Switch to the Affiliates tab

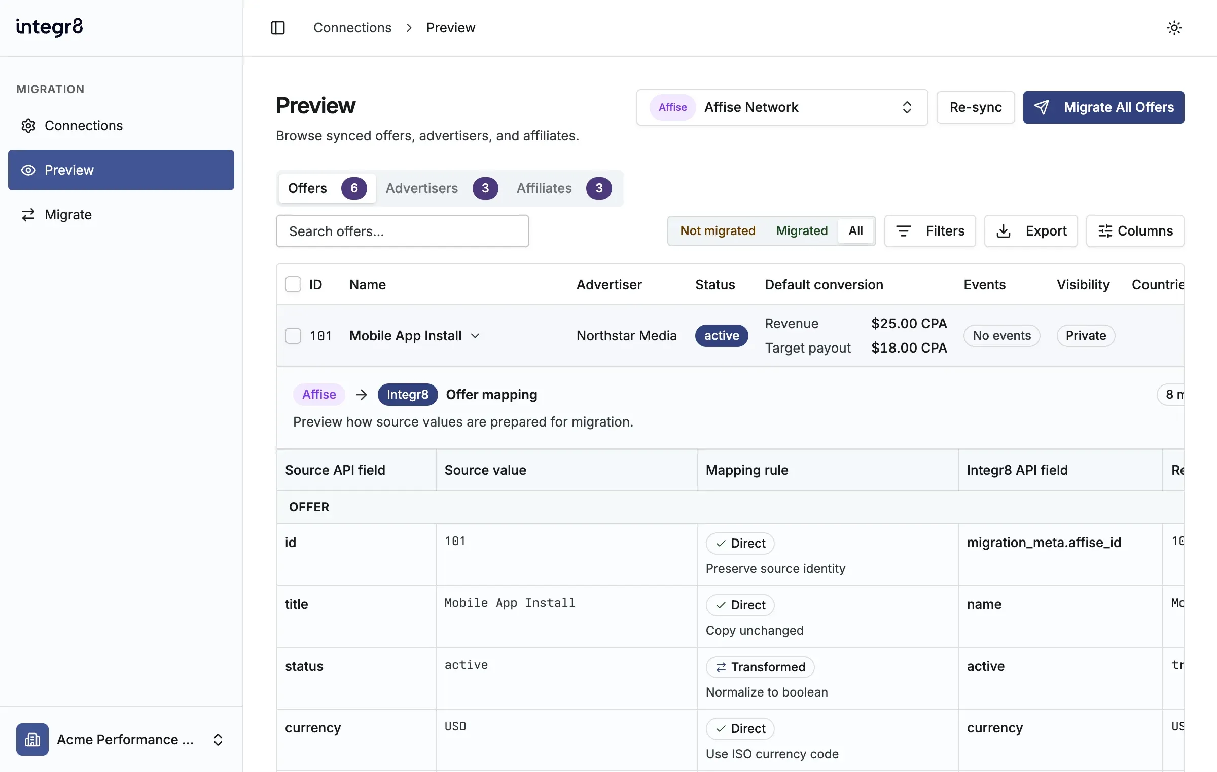(x=564, y=188)
